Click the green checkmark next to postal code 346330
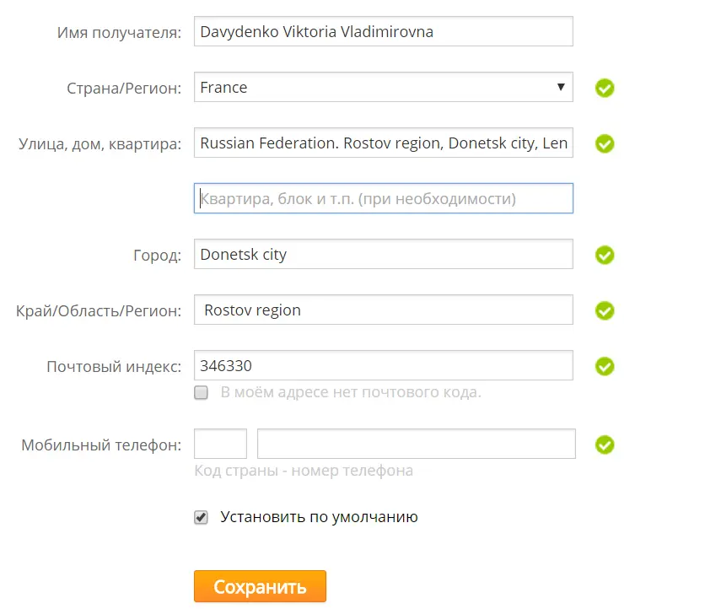 tap(605, 366)
